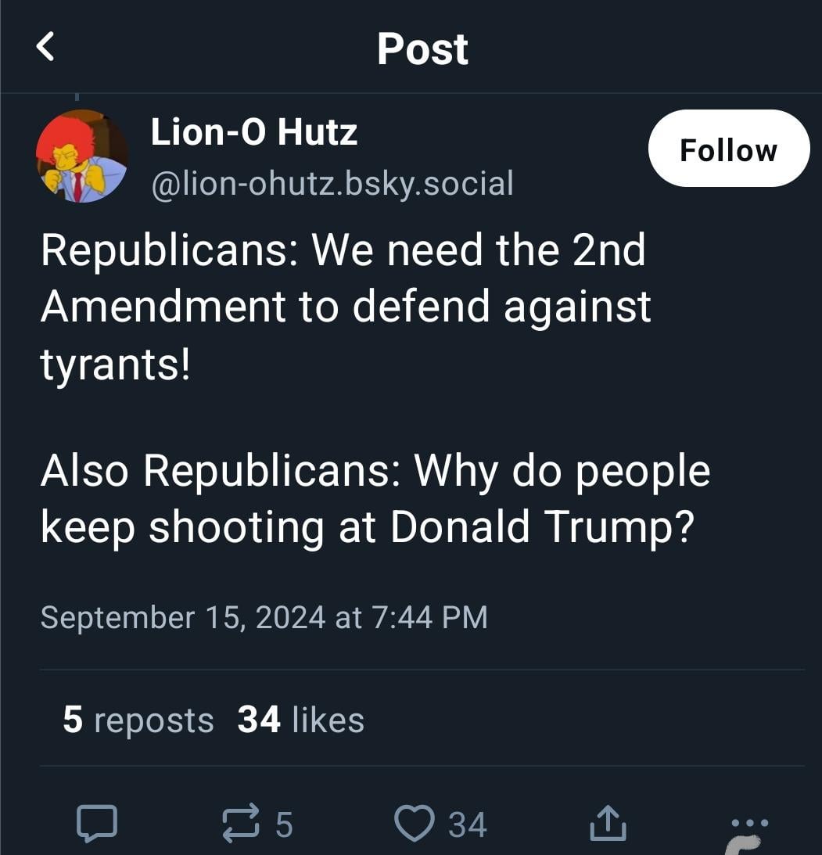The width and height of the screenshot is (822, 855).
Task: Tap the number 34 beside heart icon
Action: (x=468, y=824)
